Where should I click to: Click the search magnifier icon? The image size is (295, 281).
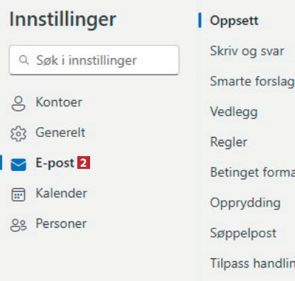coord(23,60)
